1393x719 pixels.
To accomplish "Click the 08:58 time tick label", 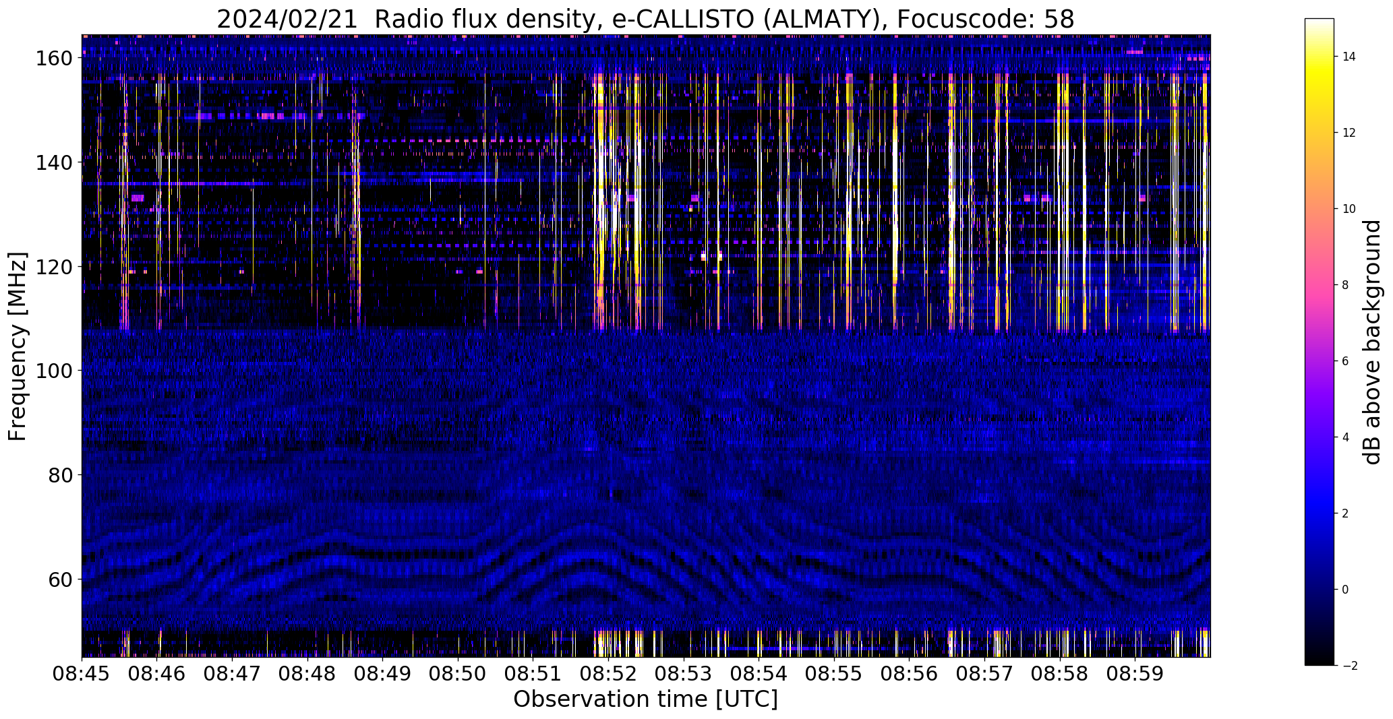I will 1060,675.
